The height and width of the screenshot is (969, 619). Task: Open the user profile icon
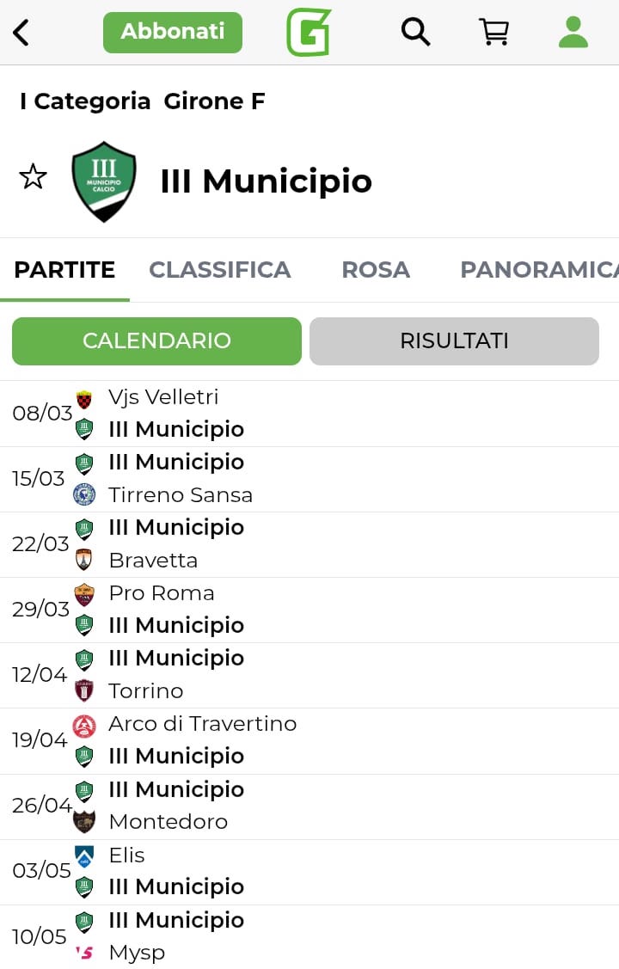pos(573,33)
